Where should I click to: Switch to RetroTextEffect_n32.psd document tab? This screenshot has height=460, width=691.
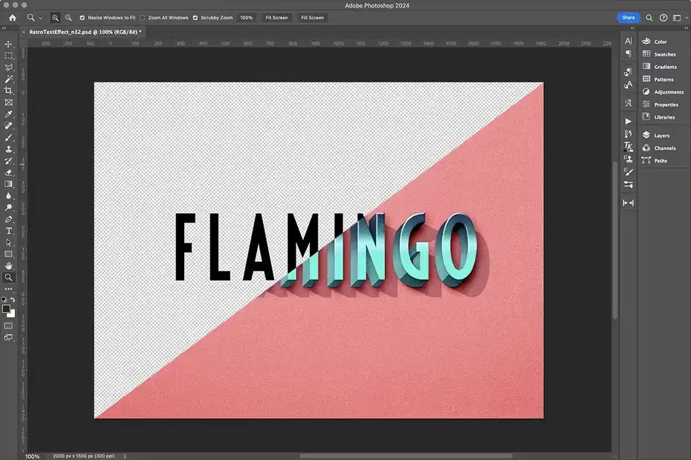[x=85, y=32]
